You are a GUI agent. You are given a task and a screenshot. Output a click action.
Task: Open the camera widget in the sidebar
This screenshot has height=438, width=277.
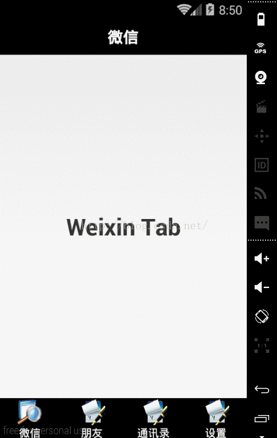click(x=261, y=77)
